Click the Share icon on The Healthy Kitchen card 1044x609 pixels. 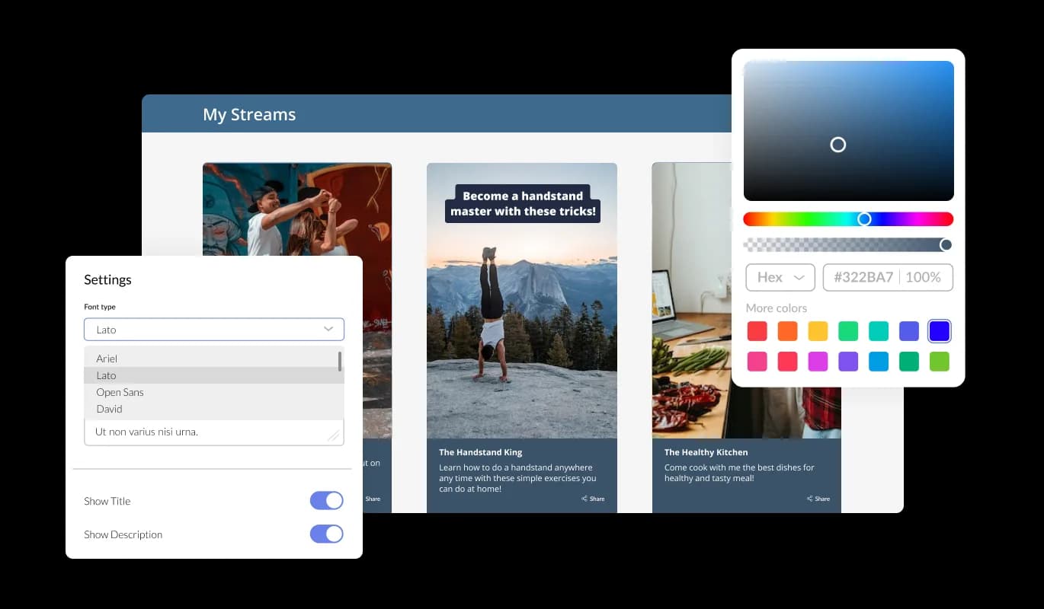coord(809,499)
